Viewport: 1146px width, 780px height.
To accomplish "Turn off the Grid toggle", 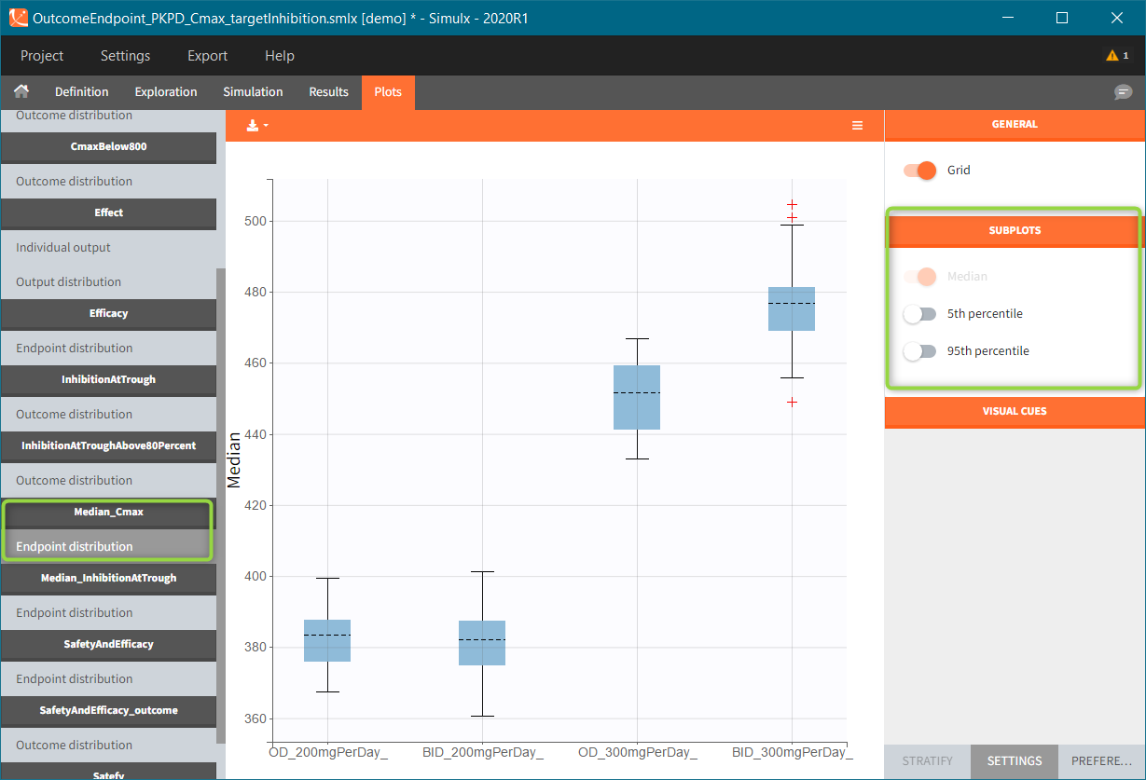I will 920,171.
